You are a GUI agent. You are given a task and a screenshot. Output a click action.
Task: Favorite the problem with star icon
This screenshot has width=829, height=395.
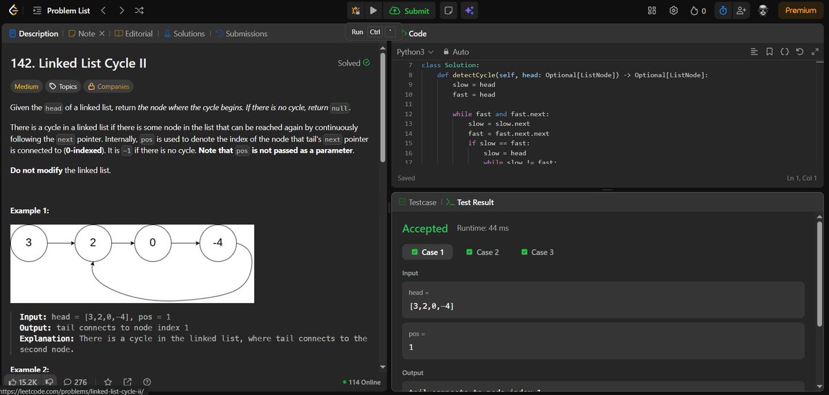tap(108, 382)
